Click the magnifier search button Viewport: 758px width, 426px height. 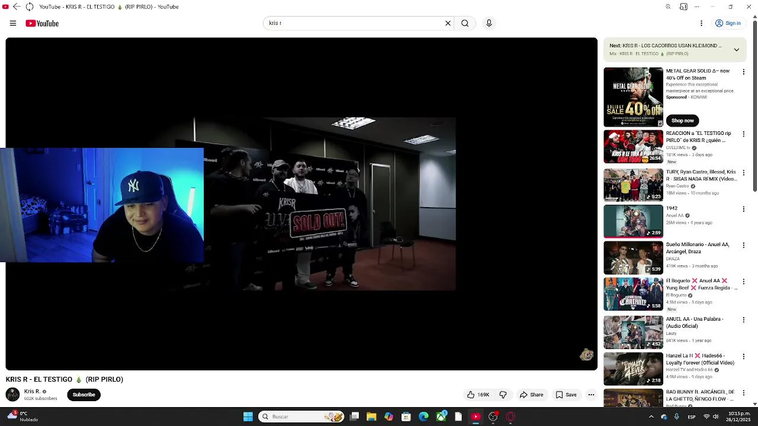tap(465, 23)
